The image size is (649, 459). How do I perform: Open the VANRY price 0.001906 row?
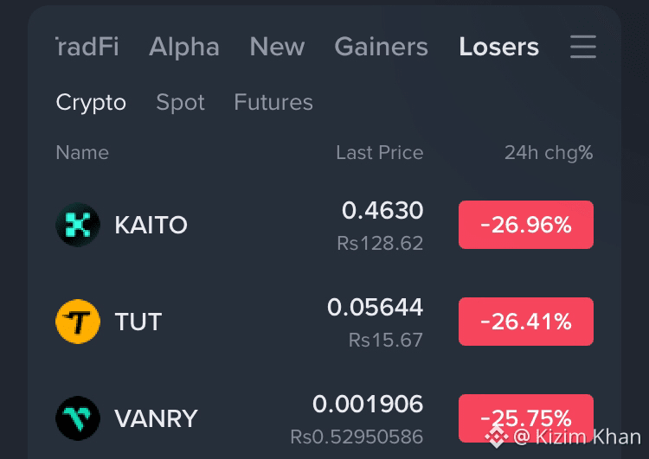(x=324, y=418)
